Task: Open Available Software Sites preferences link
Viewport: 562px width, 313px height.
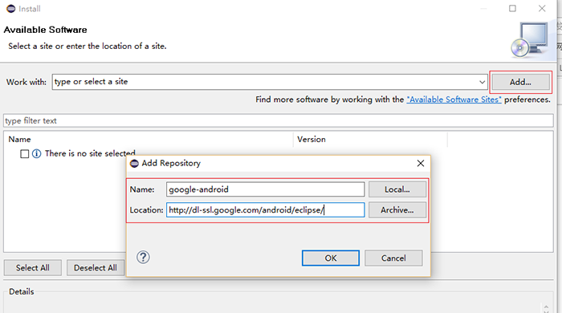Action: tap(454, 100)
